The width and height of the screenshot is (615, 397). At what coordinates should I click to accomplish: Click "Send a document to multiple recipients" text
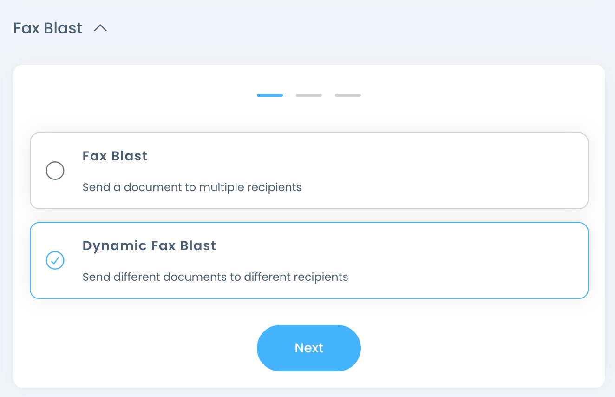click(x=192, y=187)
